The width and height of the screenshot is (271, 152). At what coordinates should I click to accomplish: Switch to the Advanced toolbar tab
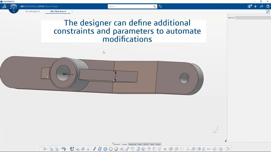click(132, 144)
